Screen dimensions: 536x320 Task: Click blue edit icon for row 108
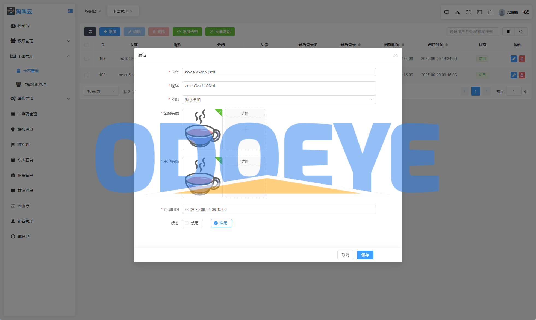click(x=514, y=75)
